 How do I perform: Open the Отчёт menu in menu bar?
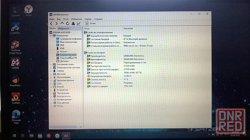[66, 19]
